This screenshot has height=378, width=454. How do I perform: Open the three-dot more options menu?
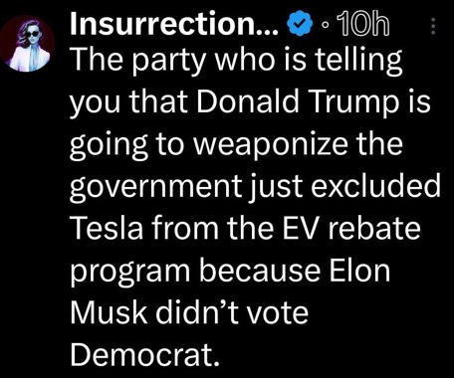pos(432,26)
